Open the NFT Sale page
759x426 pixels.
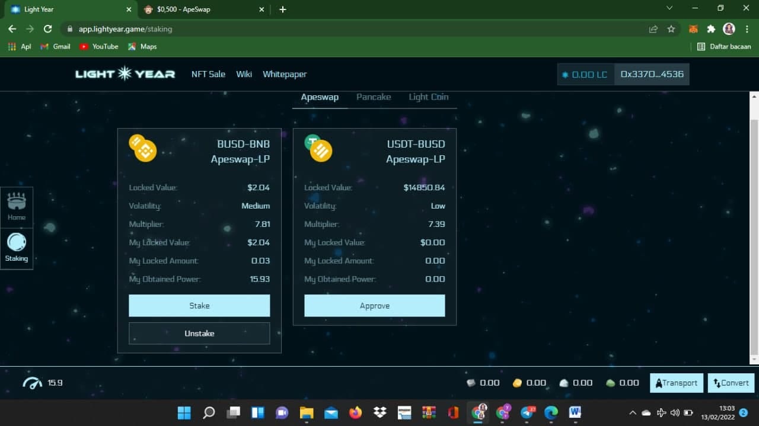point(208,74)
